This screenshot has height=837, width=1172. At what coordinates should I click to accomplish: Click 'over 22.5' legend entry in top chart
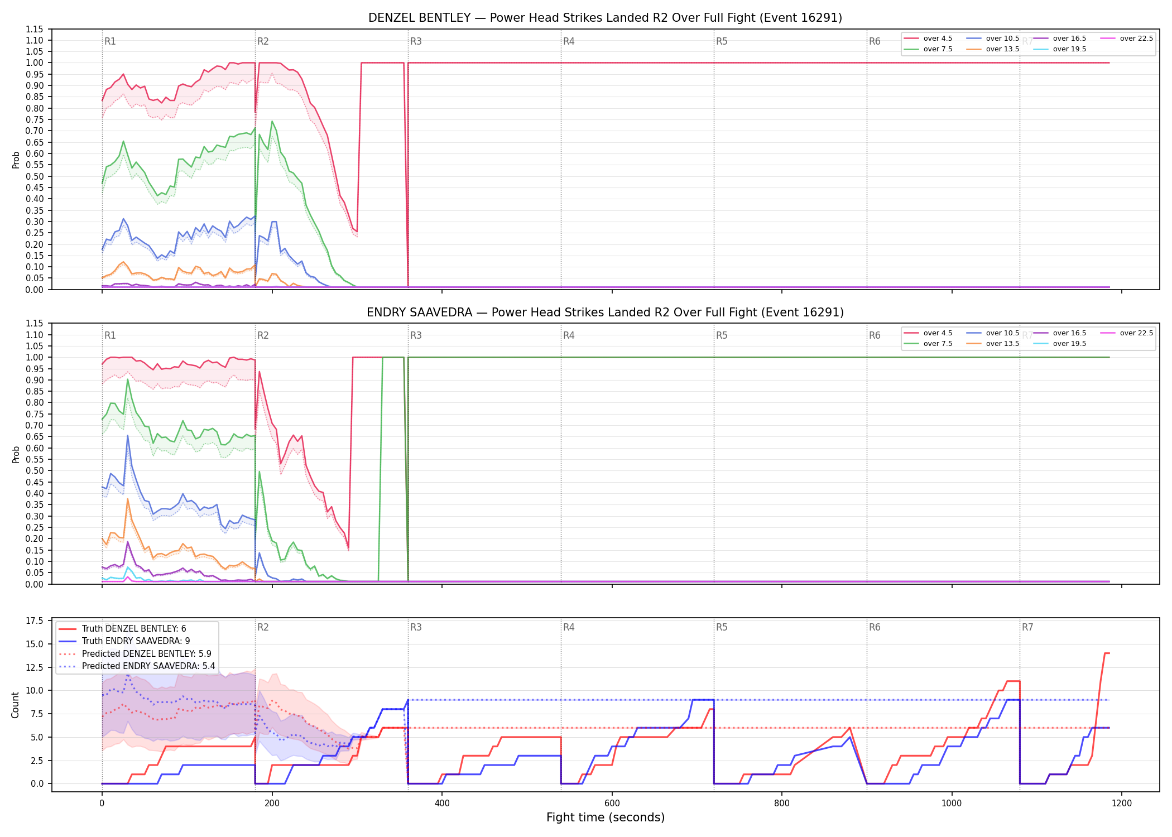click(1126, 39)
